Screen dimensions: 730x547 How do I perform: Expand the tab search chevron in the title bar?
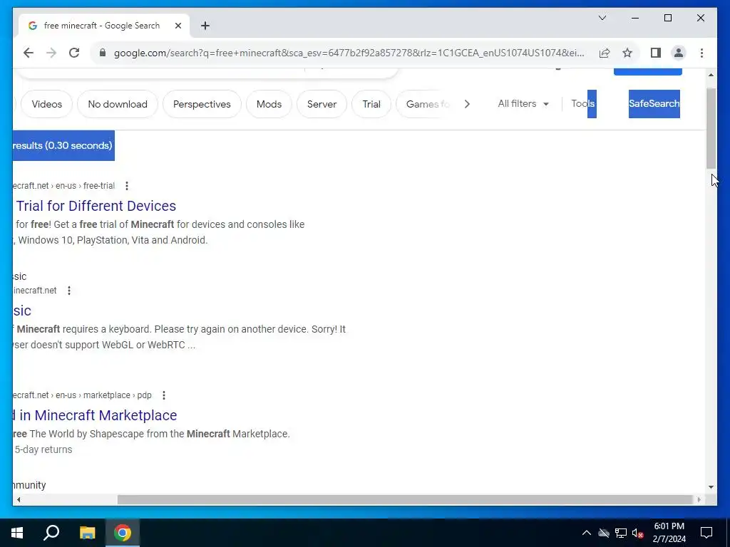pyautogui.click(x=602, y=18)
